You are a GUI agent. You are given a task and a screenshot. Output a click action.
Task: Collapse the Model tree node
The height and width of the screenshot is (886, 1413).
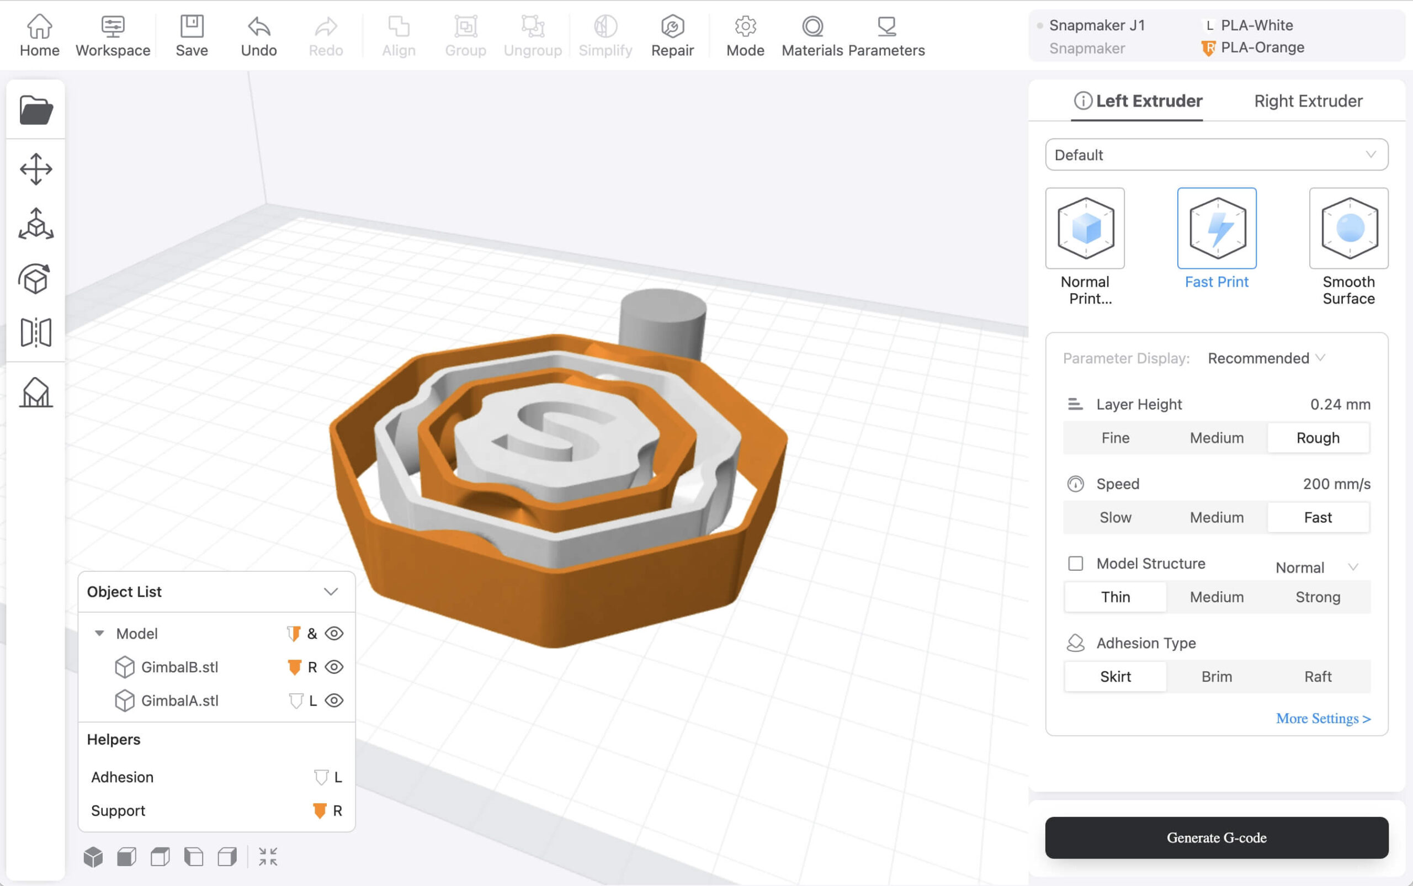pyautogui.click(x=99, y=633)
